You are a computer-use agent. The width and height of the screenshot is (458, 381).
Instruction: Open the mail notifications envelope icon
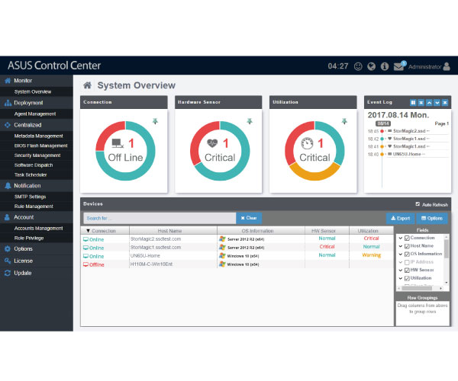[x=399, y=66]
